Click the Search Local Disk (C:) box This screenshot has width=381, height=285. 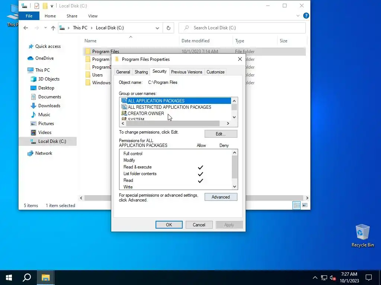click(x=242, y=28)
